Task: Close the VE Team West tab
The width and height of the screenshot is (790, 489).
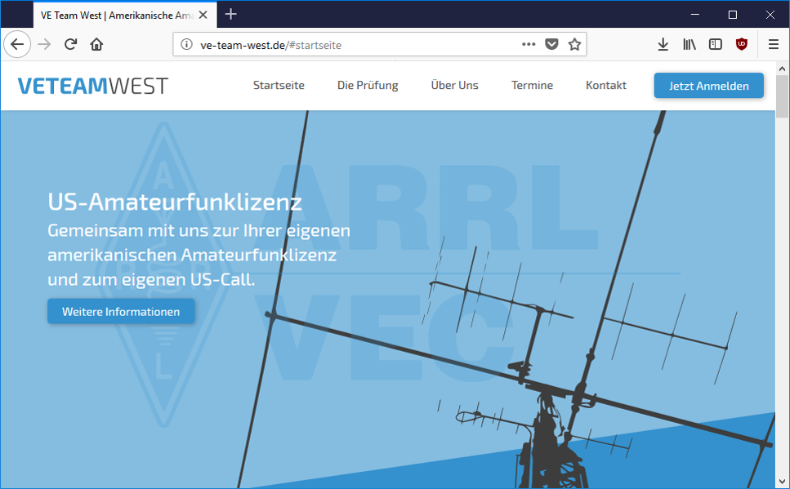Action: 203,16
